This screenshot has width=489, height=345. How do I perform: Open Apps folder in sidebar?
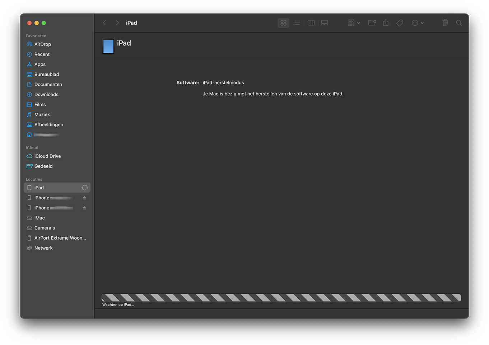tap(57, 64)
